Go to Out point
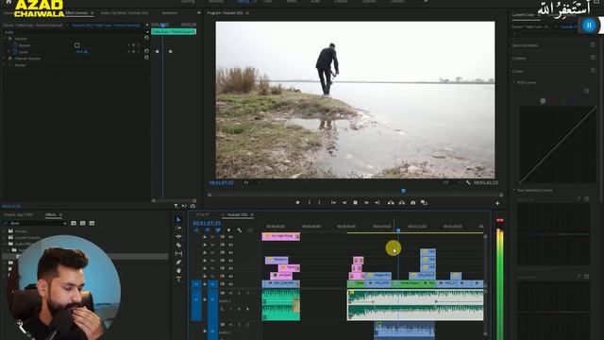This screenshot has height=340, width=604. click(377, 202)
